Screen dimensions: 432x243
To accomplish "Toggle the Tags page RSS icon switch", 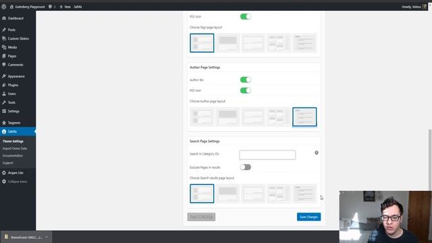I will pos(246,16).
